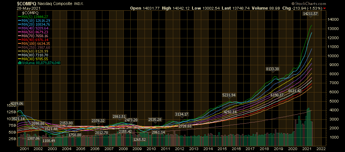
Task: Click the 3134.17 price label
Action: (x=182, y=114)
